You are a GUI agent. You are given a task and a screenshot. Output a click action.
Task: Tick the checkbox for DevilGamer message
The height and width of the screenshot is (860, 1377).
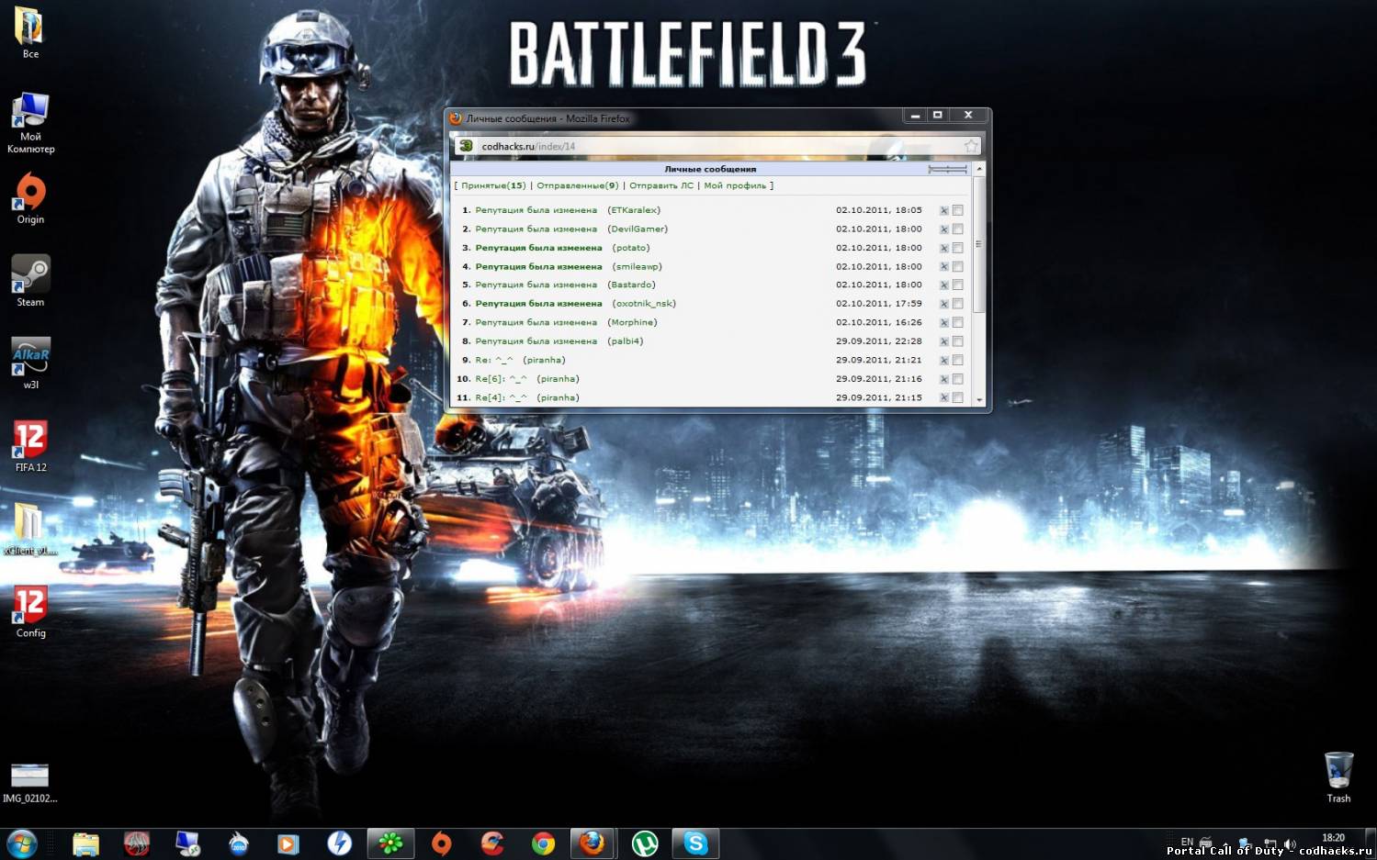click(x=957, y=229)
